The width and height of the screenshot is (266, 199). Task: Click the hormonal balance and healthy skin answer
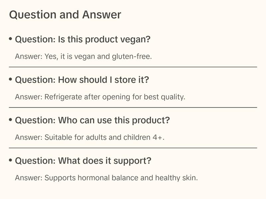click(x=106, y=178)
